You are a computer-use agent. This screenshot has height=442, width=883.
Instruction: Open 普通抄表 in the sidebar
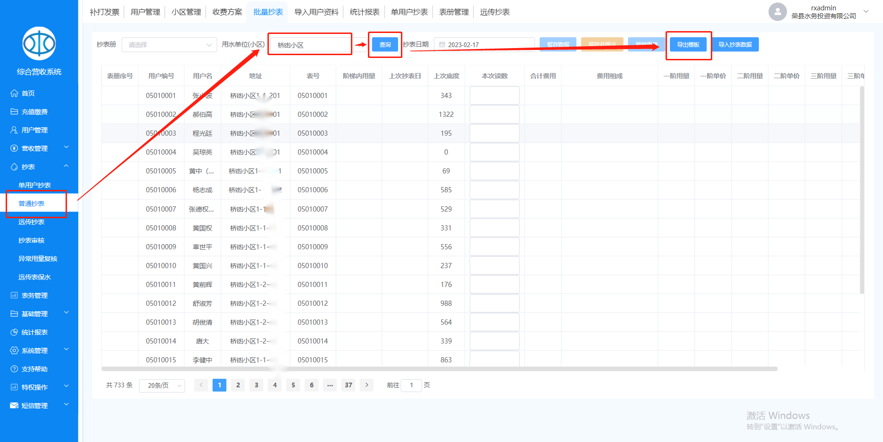coord(32,204)
